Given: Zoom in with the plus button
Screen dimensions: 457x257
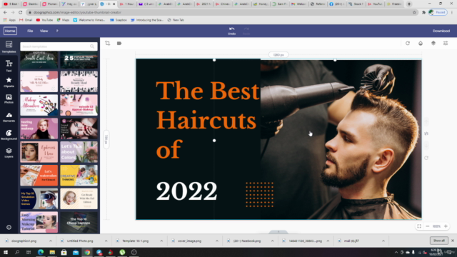Looking at the screenshot, I should click(446, 226).
